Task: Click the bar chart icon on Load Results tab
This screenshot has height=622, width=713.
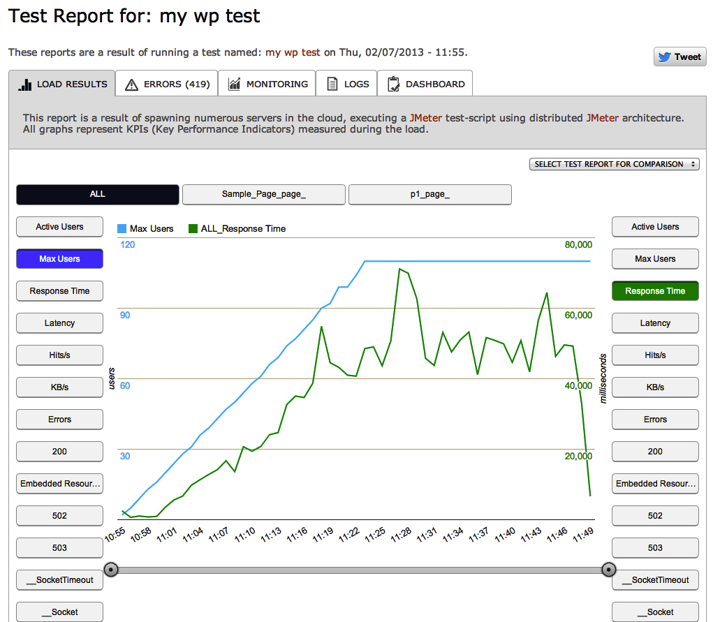Action: [x=25, y=84]
